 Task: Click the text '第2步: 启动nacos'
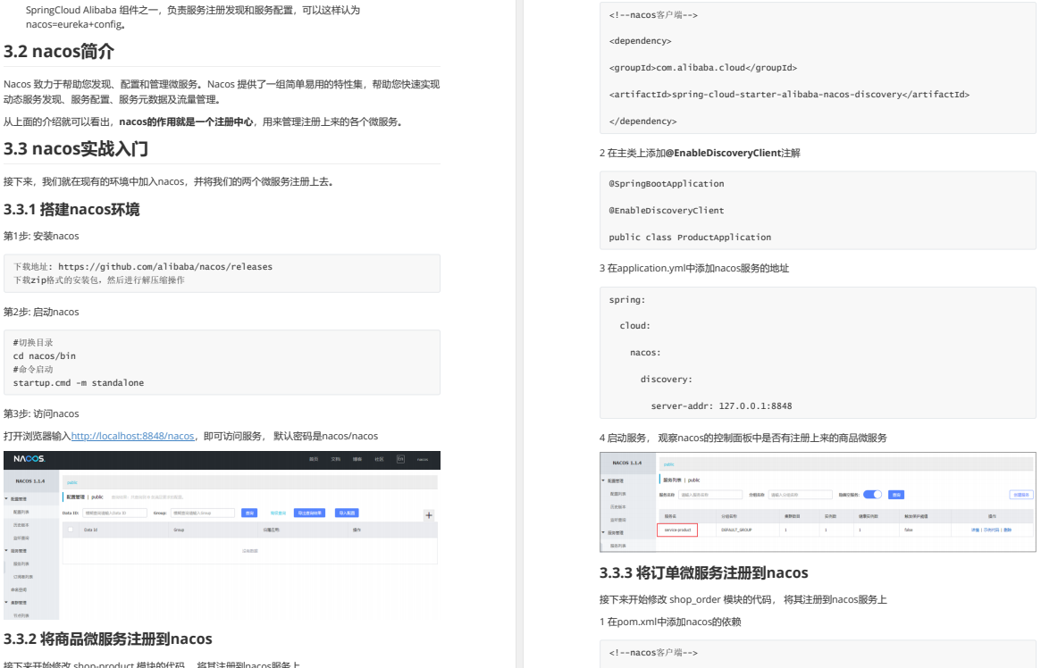point(41,312)
